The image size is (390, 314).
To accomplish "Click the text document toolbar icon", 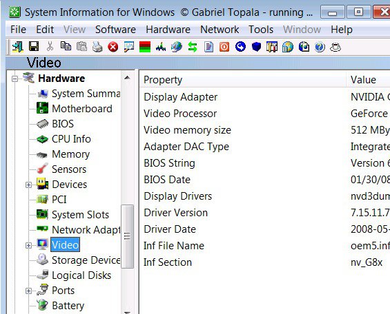I will tap(208, 47).
